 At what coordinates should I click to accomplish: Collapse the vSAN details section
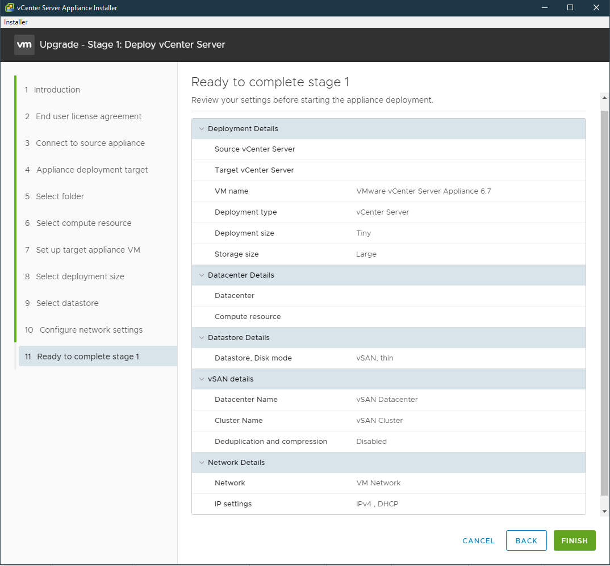[x=202, y=379]
